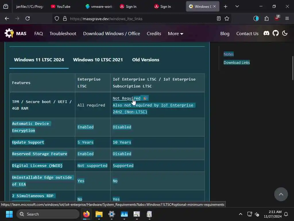Click the site padlock icon
The width and height of the screenshot is (294, 221).
[65, 18]
